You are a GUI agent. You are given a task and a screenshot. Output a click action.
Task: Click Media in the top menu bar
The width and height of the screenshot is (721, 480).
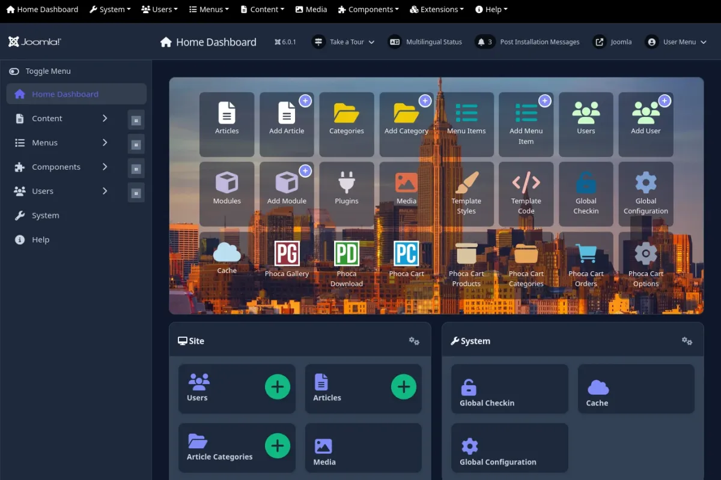(311, 10)
